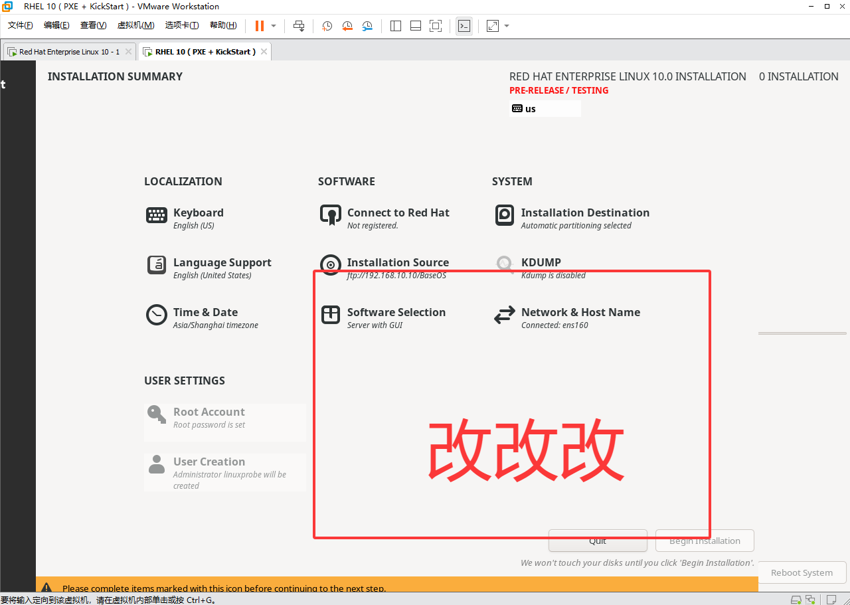This screenshot has width=850, height=605.
Task: Open the 选项卡(T) menu
Action: tap(182, 25)
